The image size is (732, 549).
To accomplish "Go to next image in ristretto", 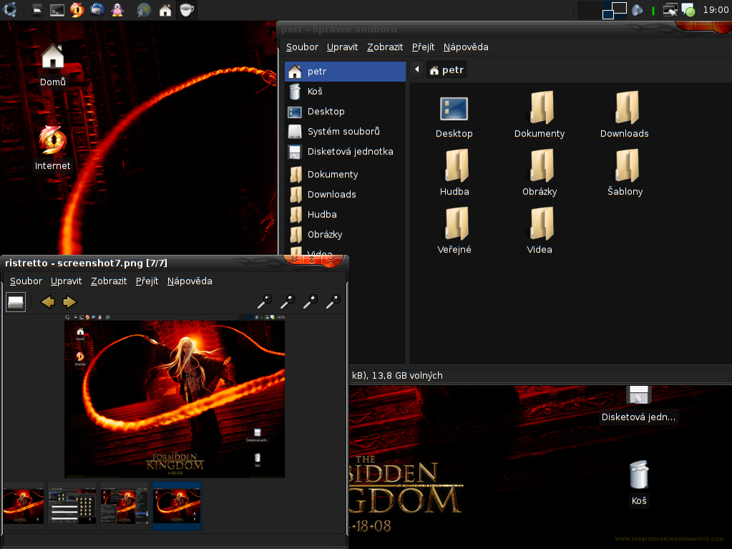I will pos(69,302).
